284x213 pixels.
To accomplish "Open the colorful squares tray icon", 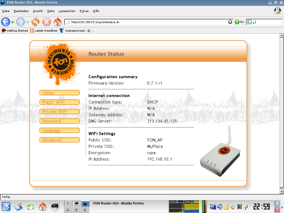I will click(240, 206).
